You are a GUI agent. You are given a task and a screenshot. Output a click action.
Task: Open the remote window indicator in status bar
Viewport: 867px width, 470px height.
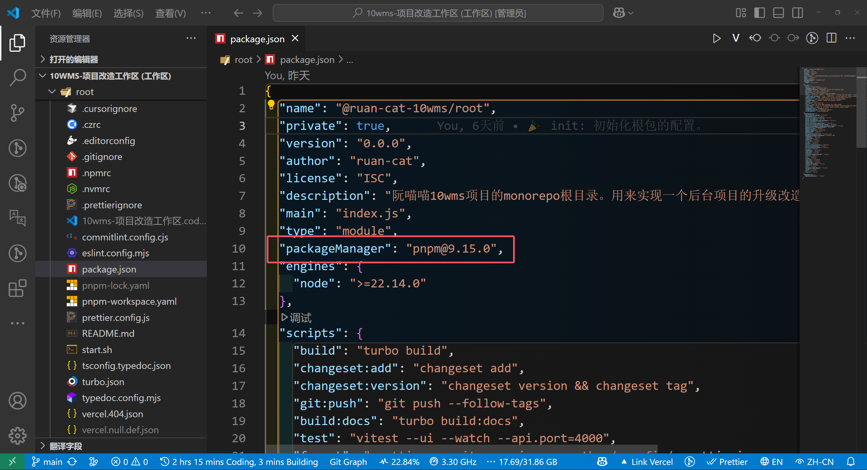13,462
